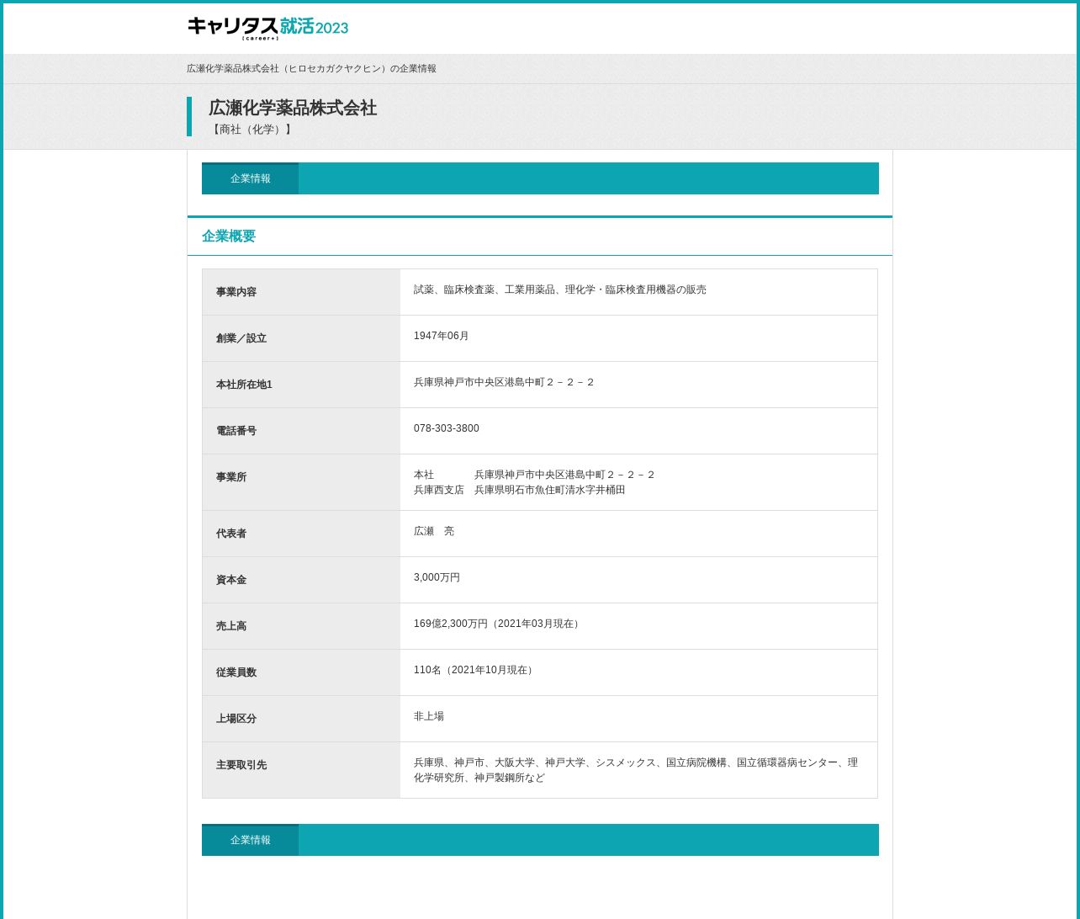Click the 上場区分 row label
The width and height of the screenshot is (1080, 919).
[236, 719]
